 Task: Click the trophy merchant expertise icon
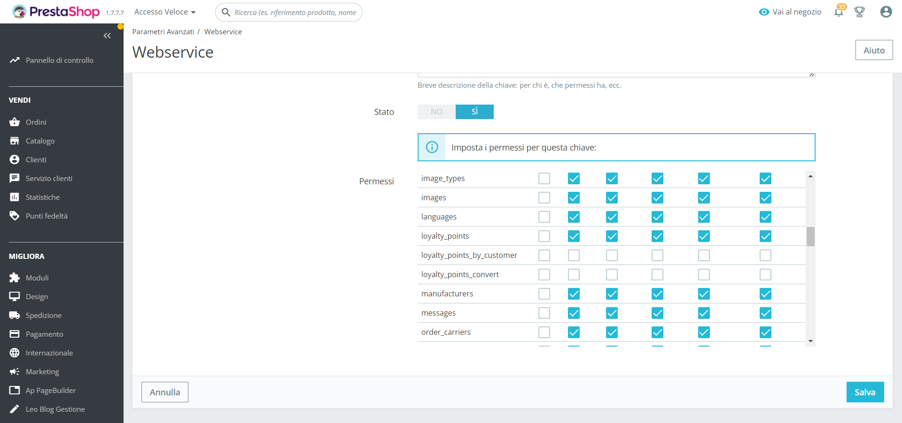(859, 12)
